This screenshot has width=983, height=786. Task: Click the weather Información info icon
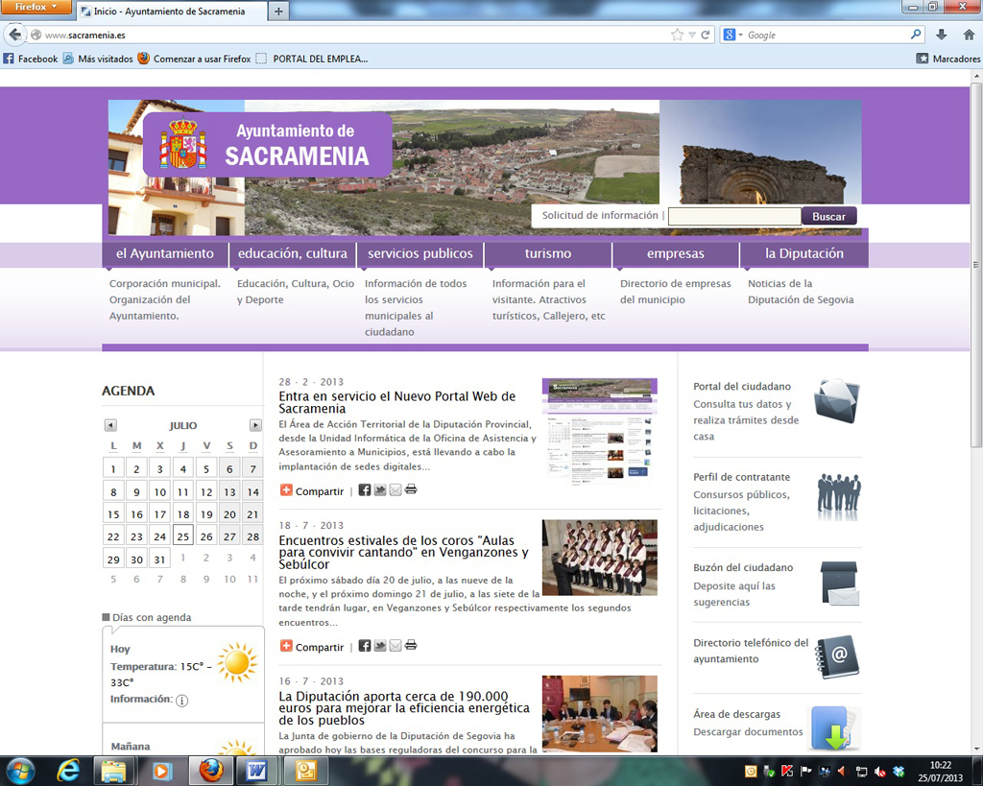(181, 701)
